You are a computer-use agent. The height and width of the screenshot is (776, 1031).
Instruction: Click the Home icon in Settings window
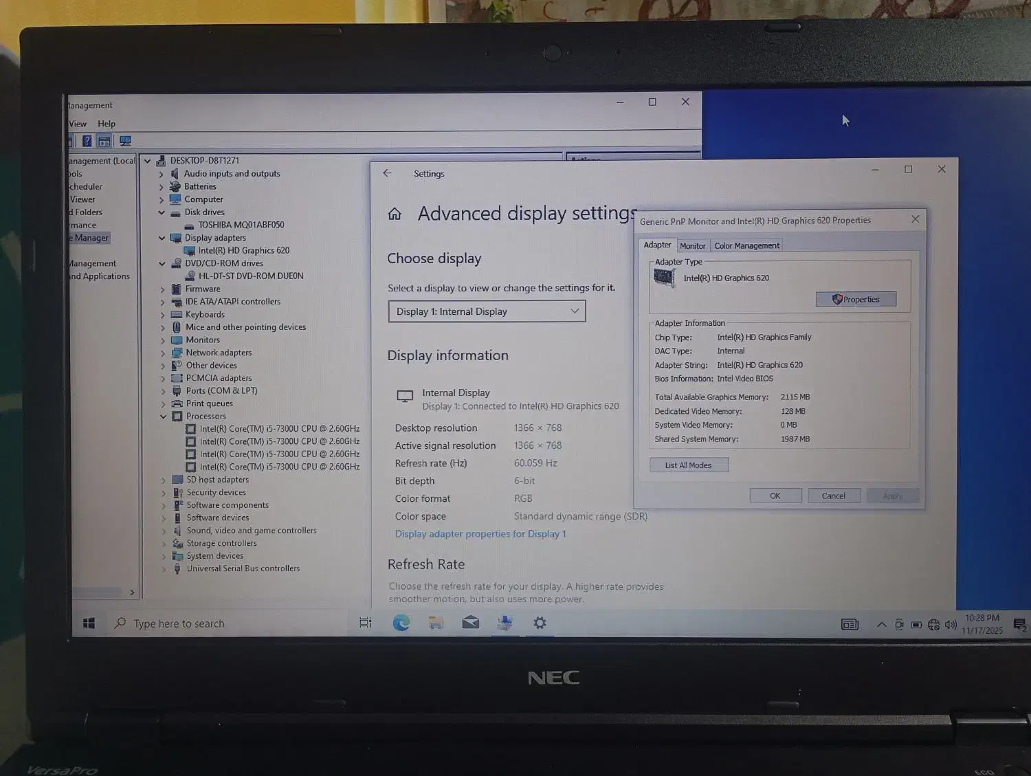coord(395,214)
